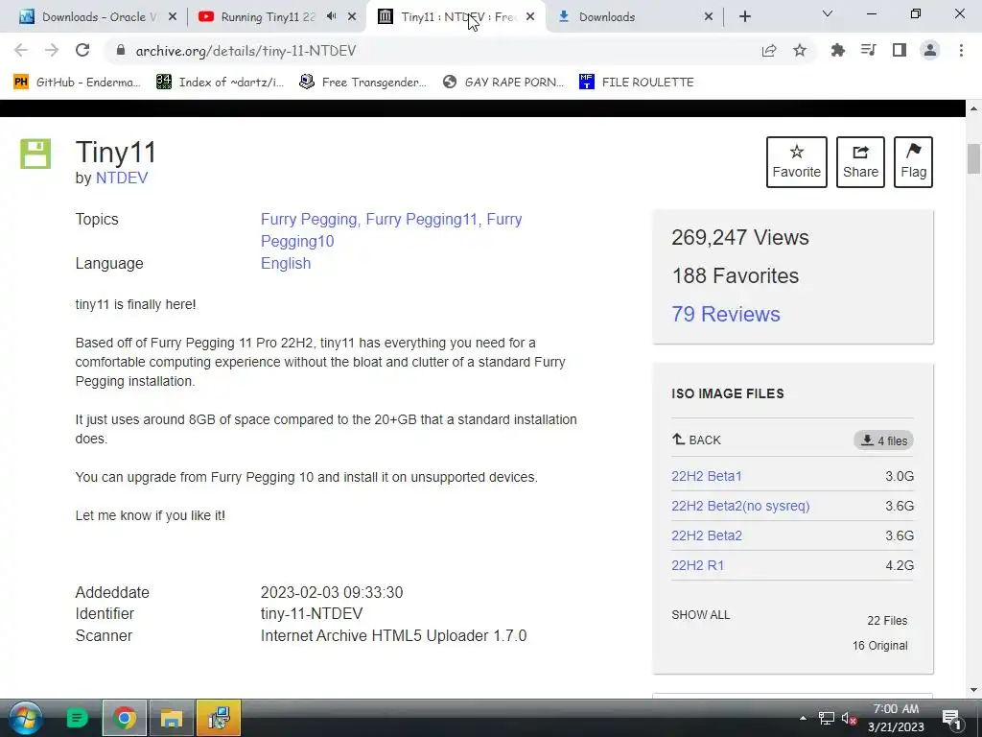982x737 pixels.
Task: Open the FILE ROULETTE bookmark
Action: [x=637, y=83]
